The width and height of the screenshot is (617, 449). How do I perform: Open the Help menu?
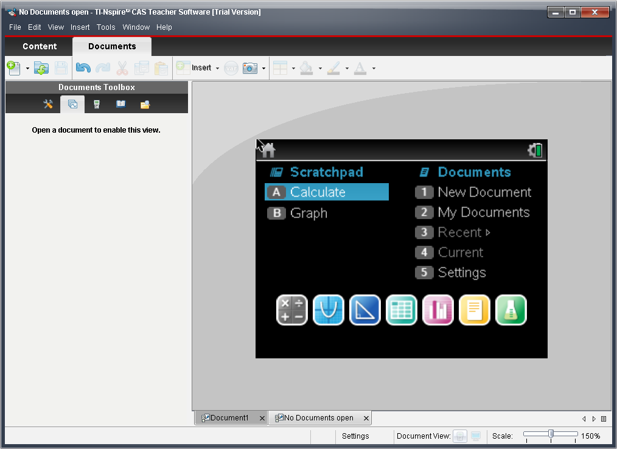coord(164,27)
